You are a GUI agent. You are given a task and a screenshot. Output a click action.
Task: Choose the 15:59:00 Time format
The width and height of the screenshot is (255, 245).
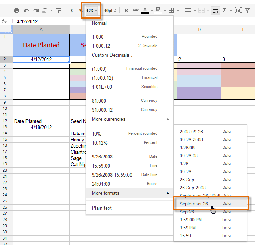130,166
